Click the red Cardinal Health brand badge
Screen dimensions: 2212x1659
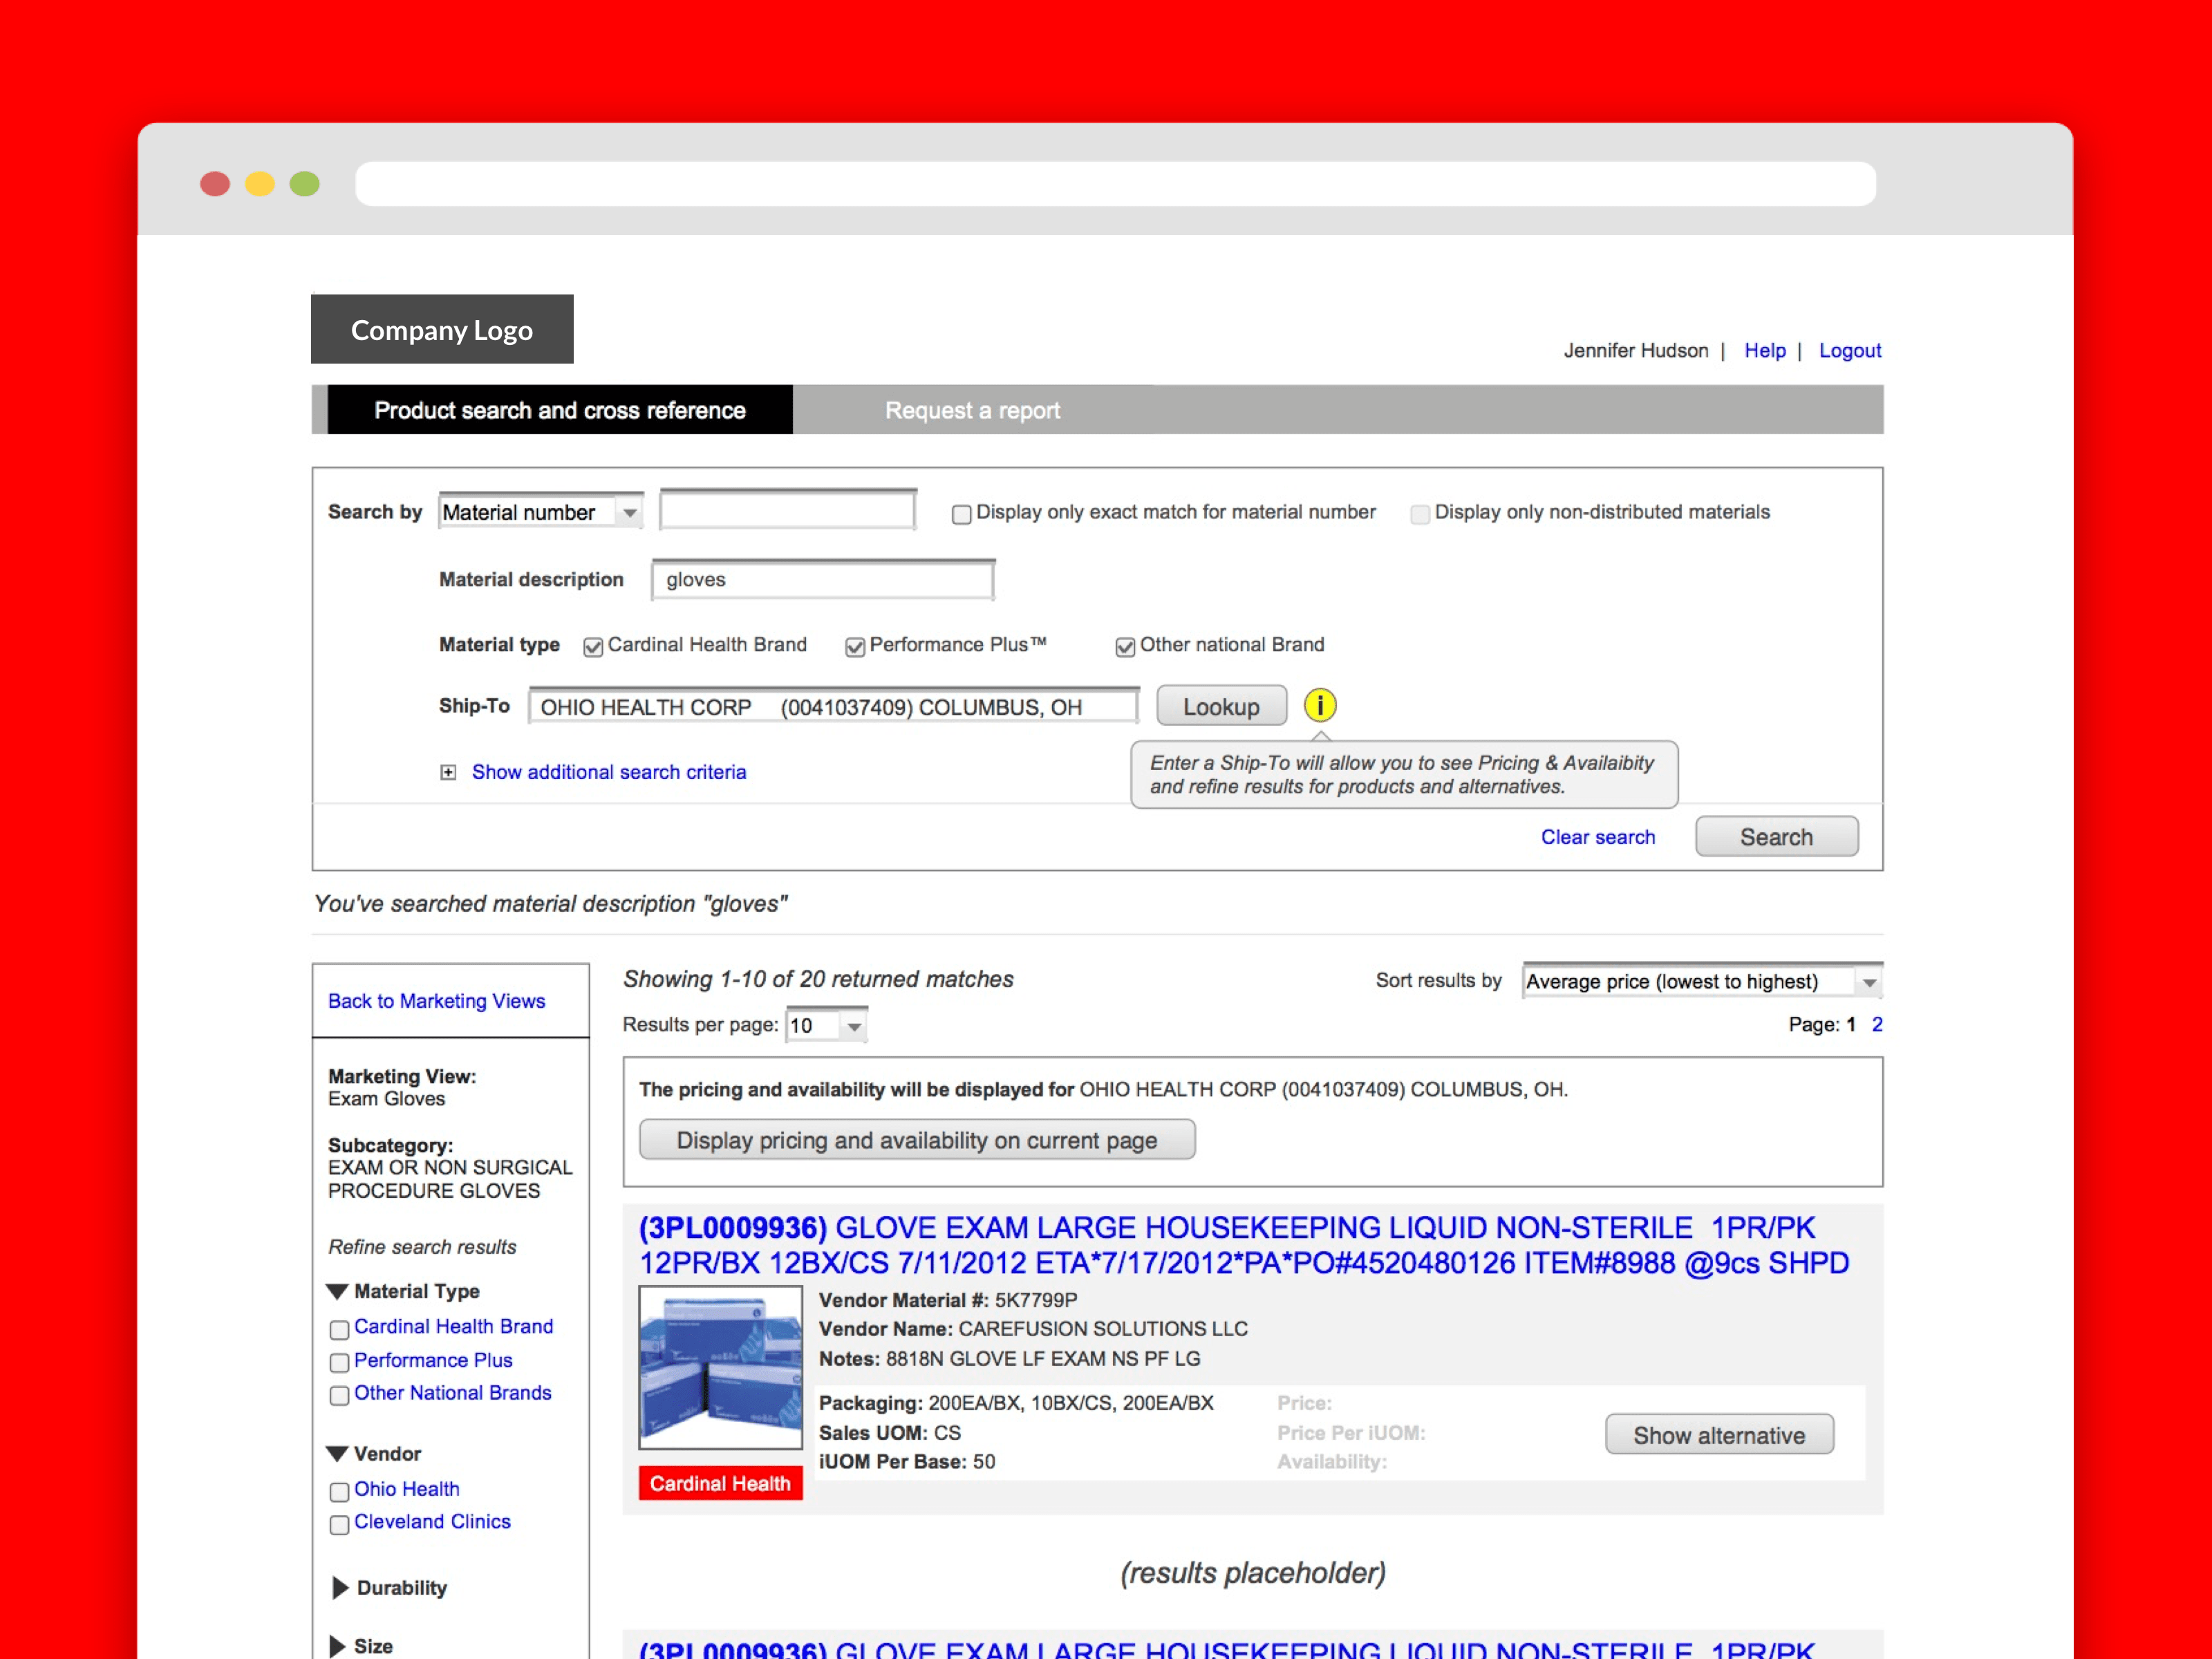(x=720, y=1483)
